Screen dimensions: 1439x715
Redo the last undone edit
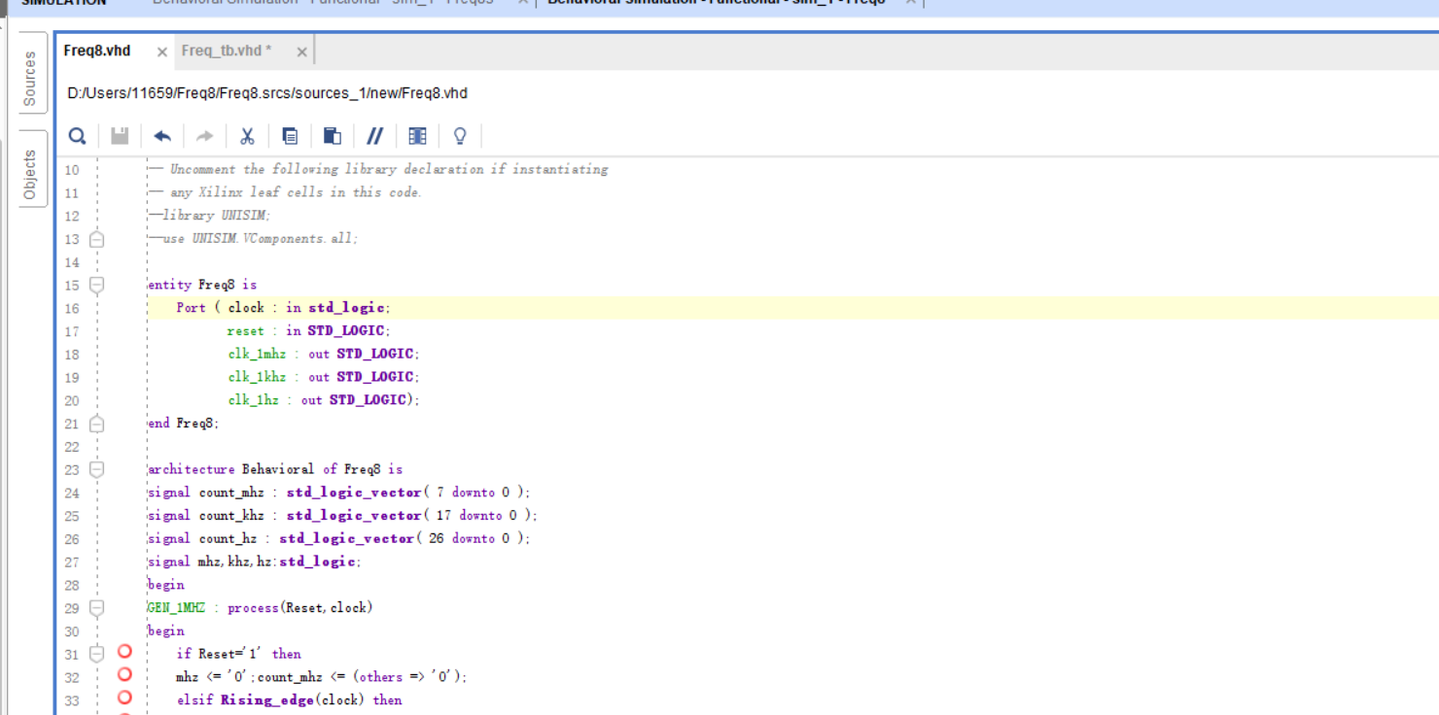point(204,136)
